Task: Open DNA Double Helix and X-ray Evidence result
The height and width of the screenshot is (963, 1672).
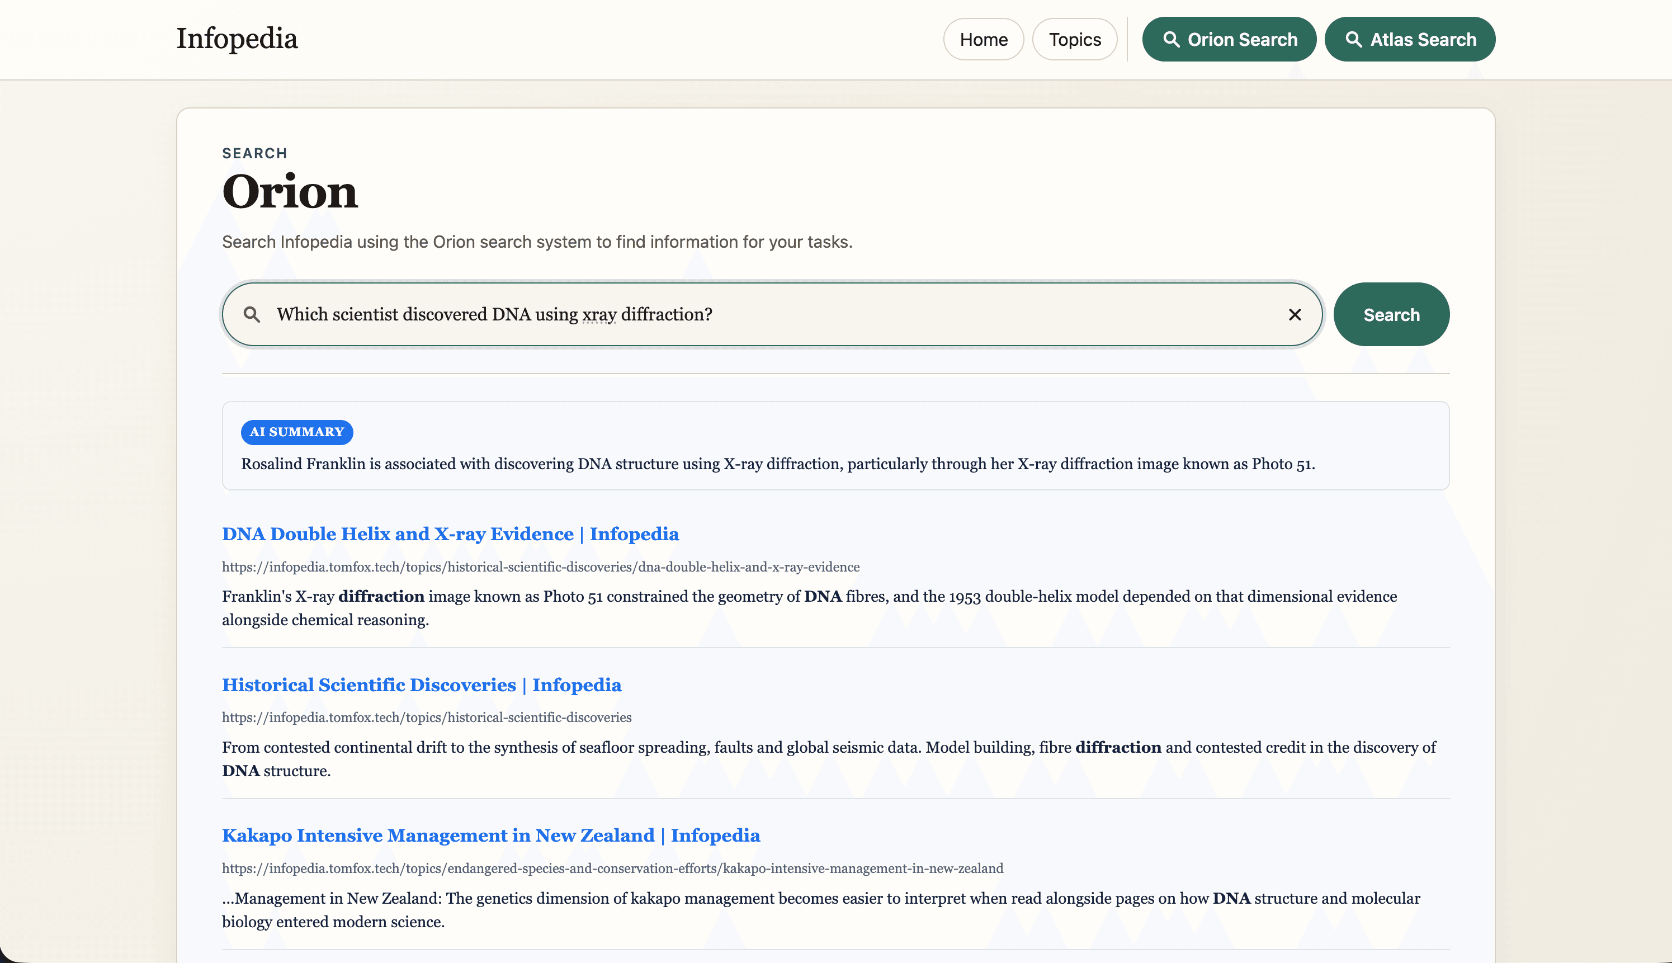Action: pyautogui.click(x=450, y=534)
